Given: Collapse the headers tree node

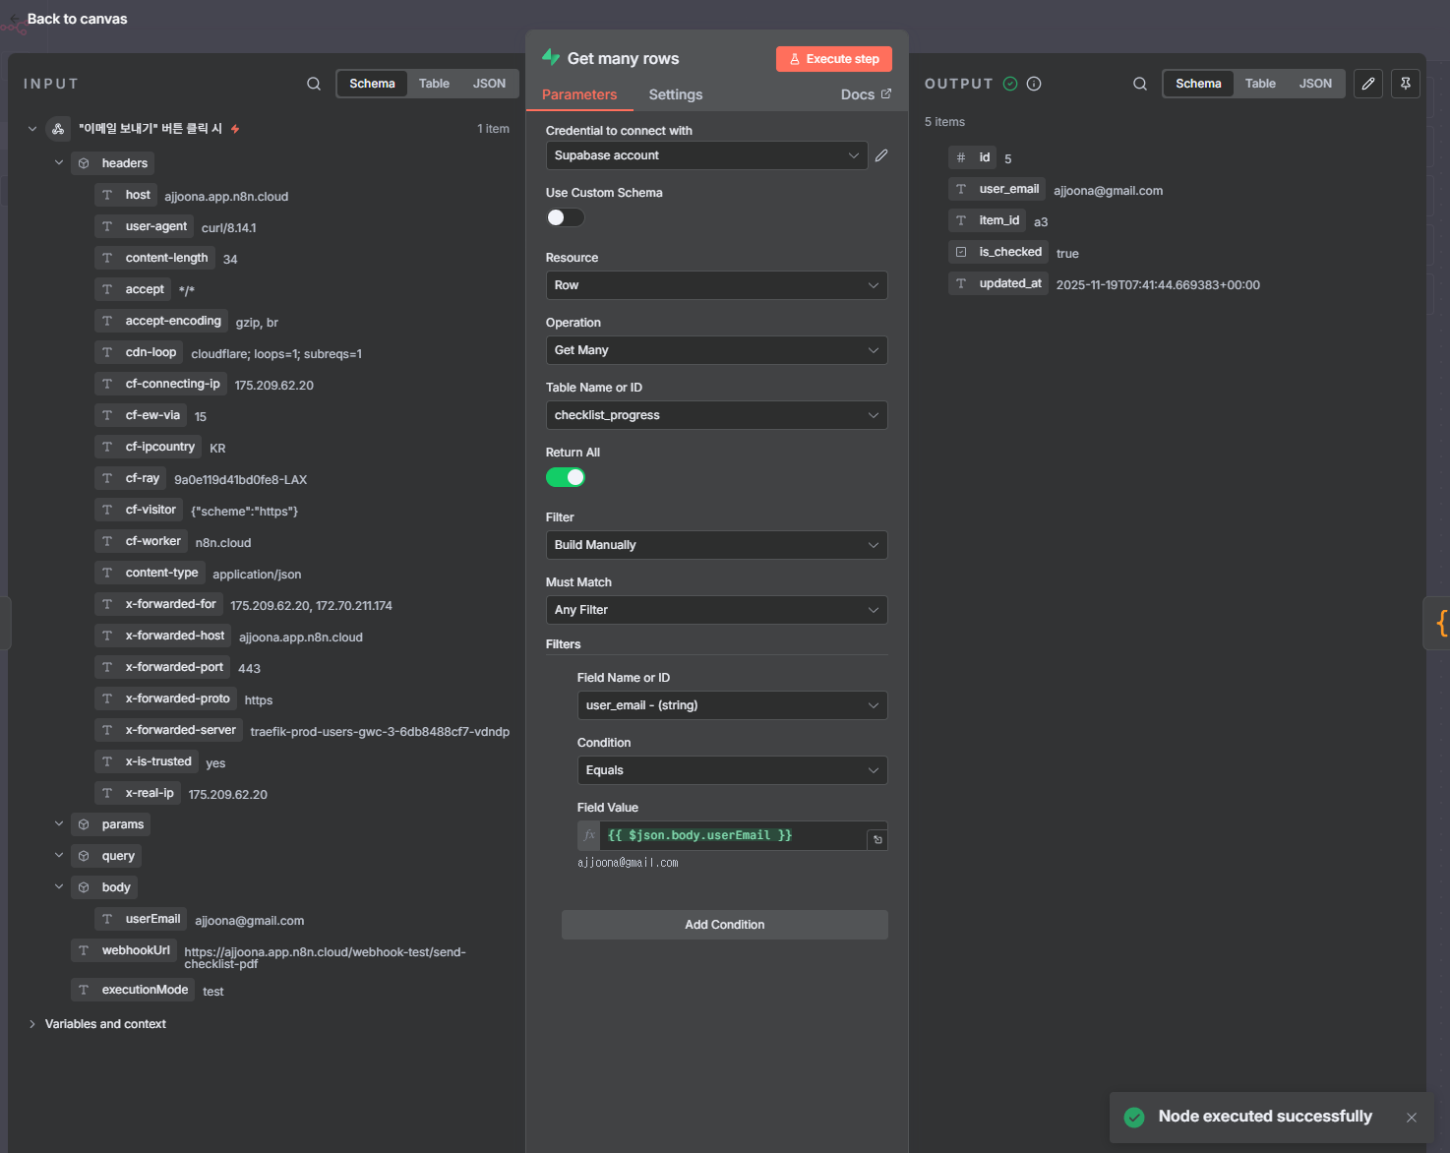Looking at the screenshot, I should 59,163.
